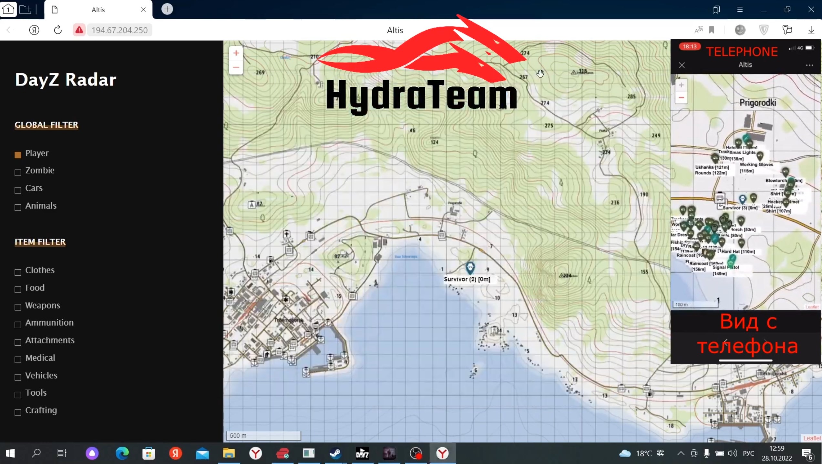Image resolution: width=822 pixels, height=464 pixels.
Task: Enable the Food item filter
Action: pos(18,290)
